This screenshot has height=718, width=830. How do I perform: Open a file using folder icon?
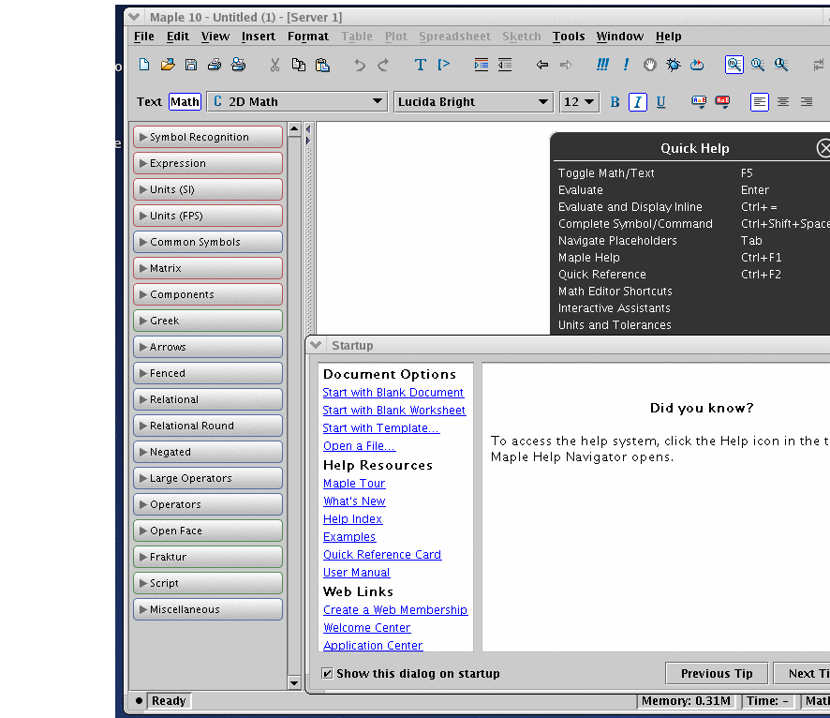coord(168,65)
